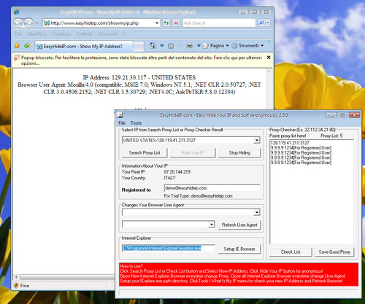Click the Pagina page icon in IE toolbar
The height and width of the screenshot is (304, 365).
206,46
